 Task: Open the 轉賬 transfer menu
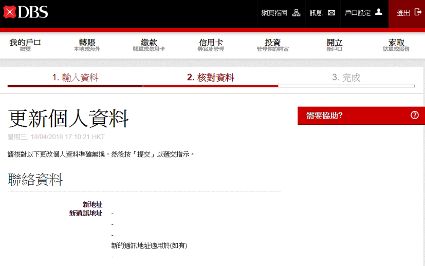pyautogui.click(x=87, y=45)
